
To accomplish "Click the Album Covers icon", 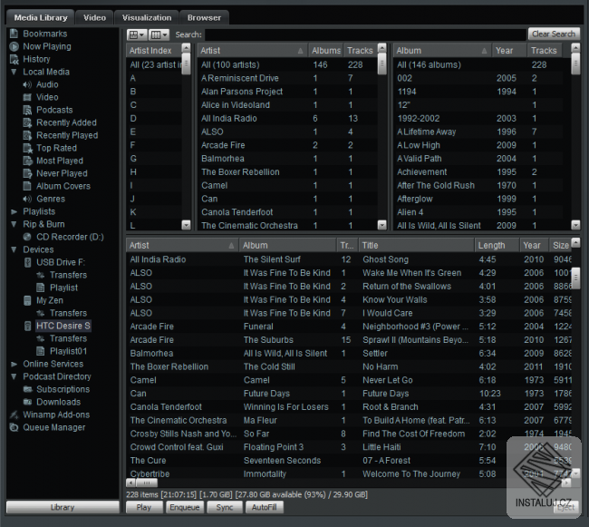I will coord(27,186).
